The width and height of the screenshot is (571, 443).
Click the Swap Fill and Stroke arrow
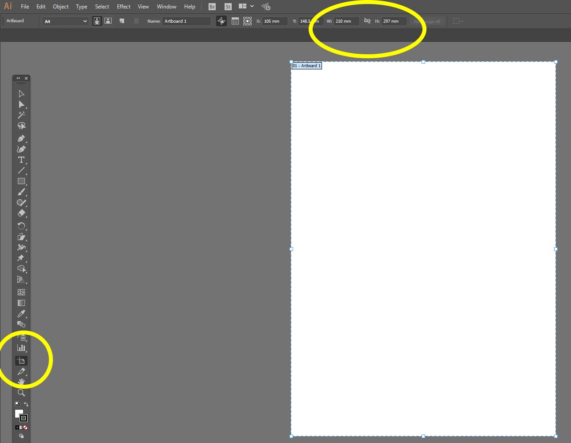click(x=26, y=404)
